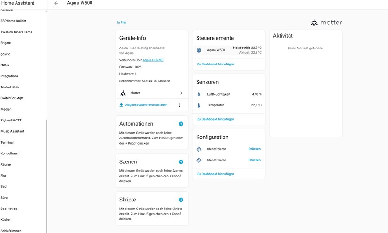Open Music Assistant in sidebar
This screenshot has width=388, height=233.
tap(12, 131)
